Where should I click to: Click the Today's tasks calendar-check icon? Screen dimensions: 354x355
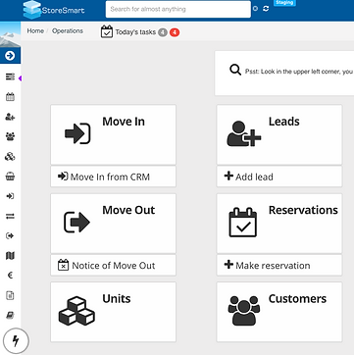(107, 31)
